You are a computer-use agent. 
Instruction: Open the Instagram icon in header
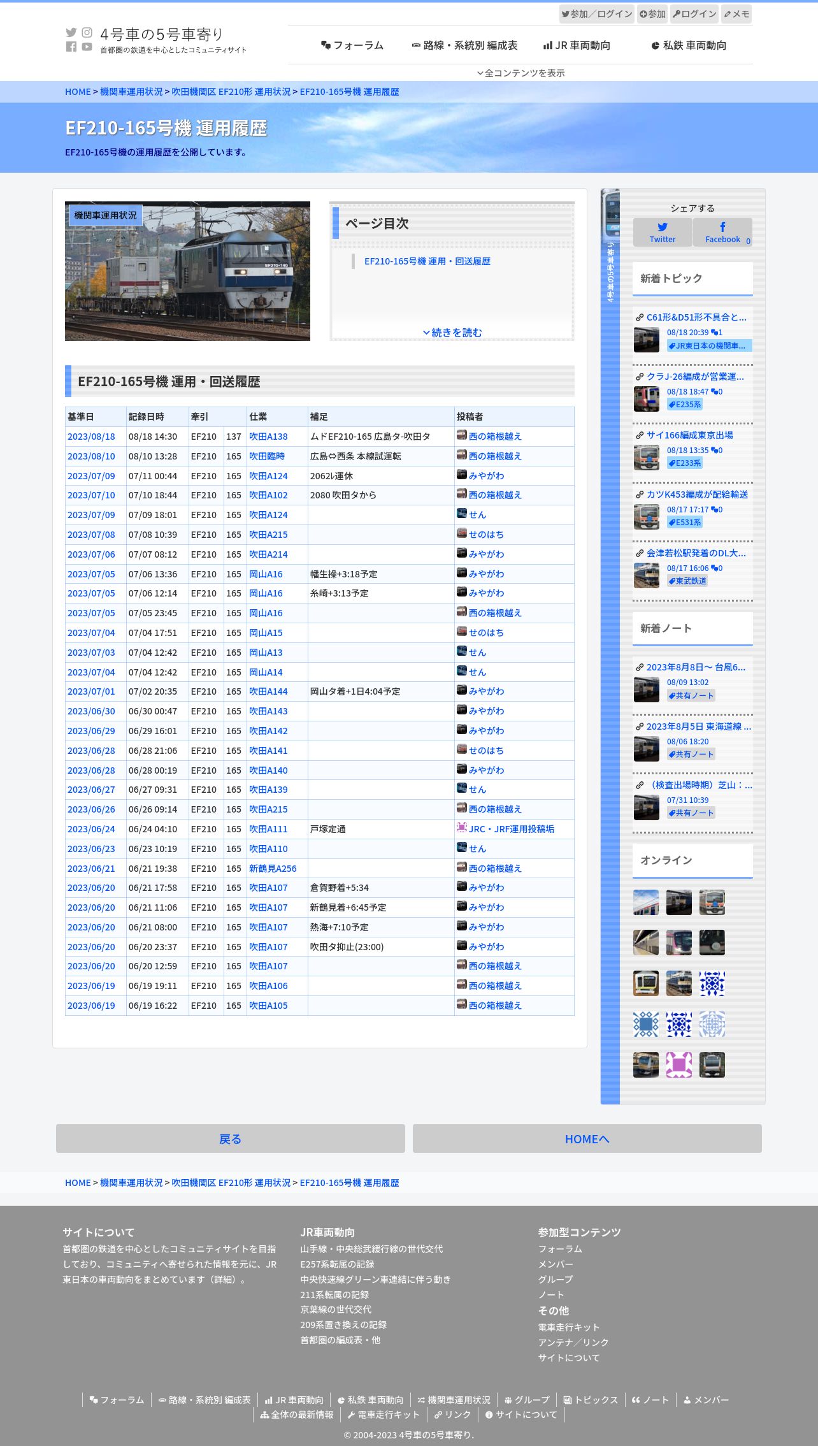pyautogui.click(x=87, y=33)
